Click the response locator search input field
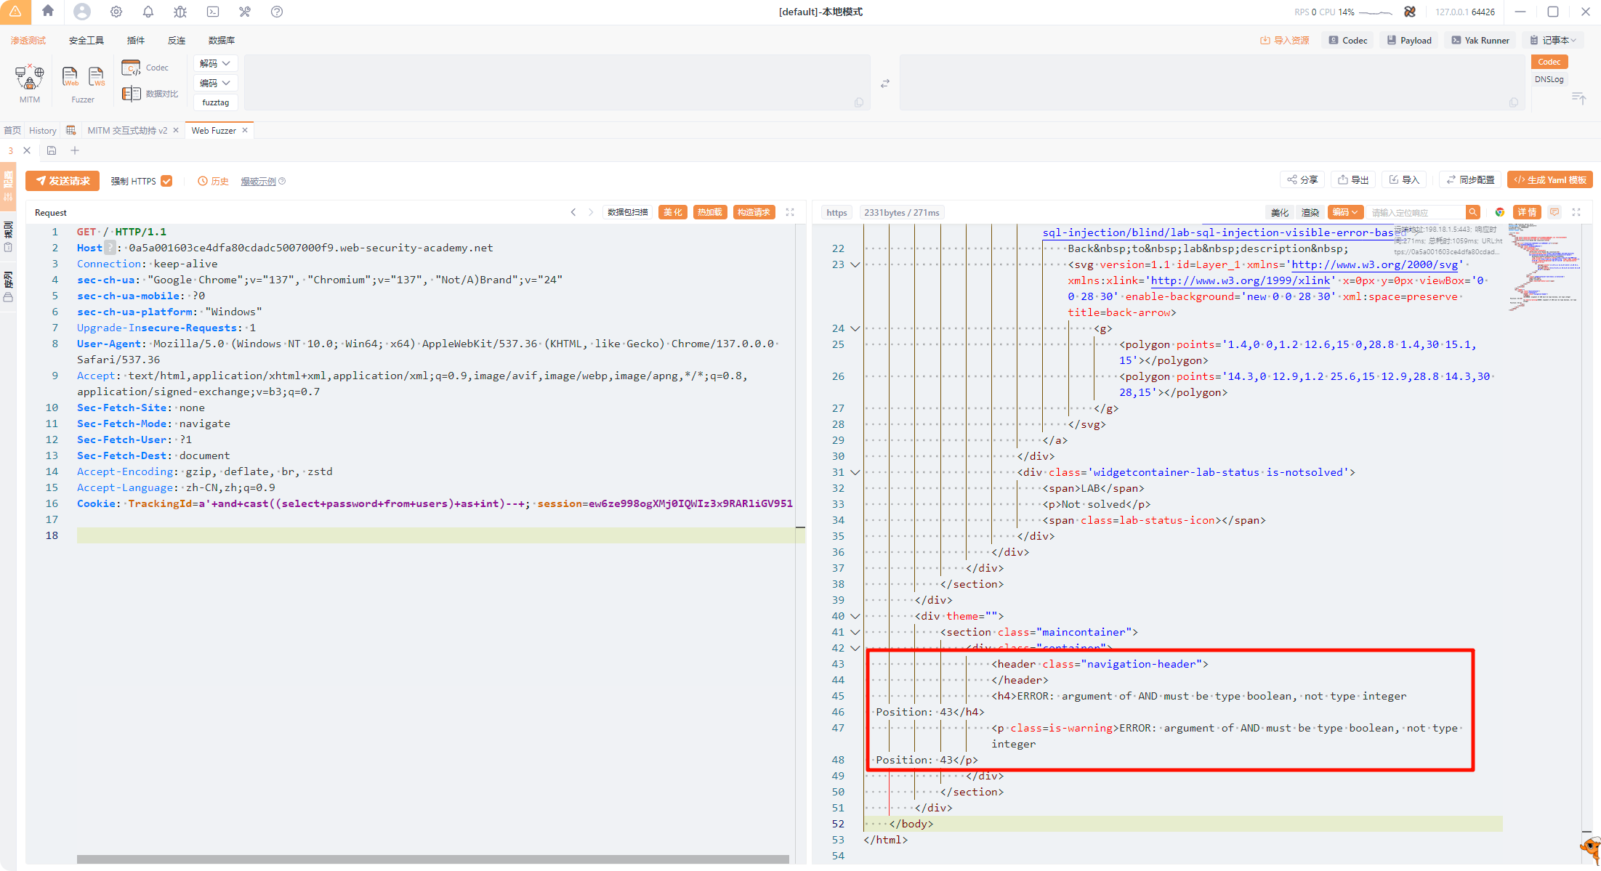This screenshot has height=871, width=1601. click(1415, 212)
